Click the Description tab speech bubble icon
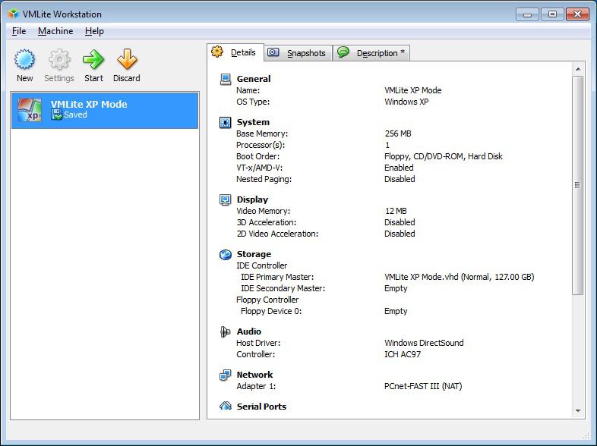Image resolution: width=597 pixels, height=446 pixels. pyautogui.click(x=343, y=52)
